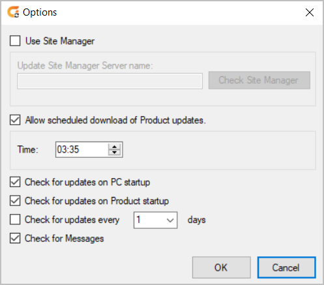The width and height of the screenshot is (324, 285).
Task: Click the 'Check for Messages' label text
Action: pyautogui.click(x=65, y=239)
